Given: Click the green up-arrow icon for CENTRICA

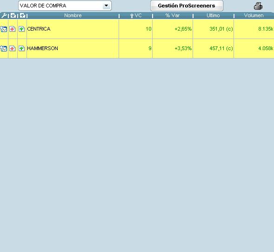Looking at the screenshot, I should (x=22, y=29).
